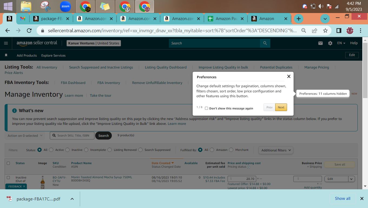The image size is (368, 208).
Task: Select the Inactive status filter
Action: pos(67,150)
